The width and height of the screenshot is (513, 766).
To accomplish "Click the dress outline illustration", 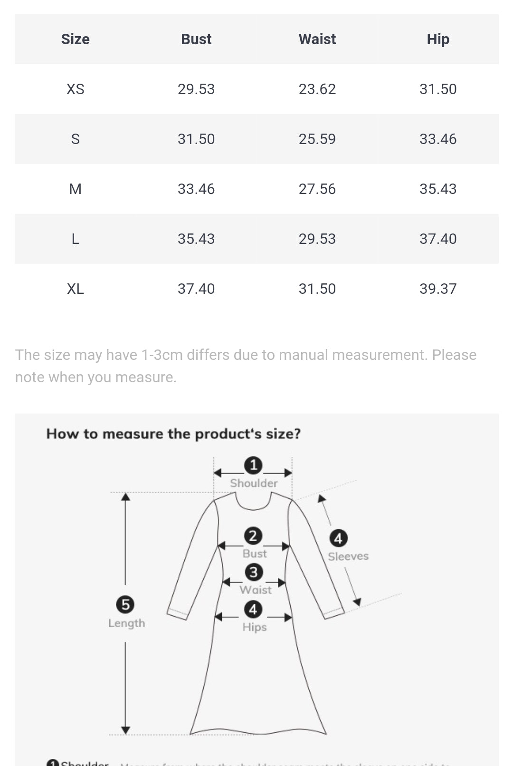I will point(256,675).
